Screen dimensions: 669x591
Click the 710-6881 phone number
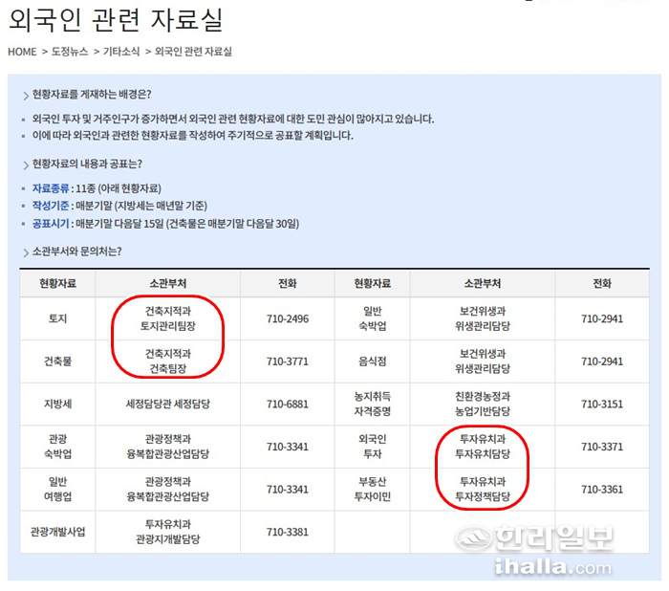(287, 404)
